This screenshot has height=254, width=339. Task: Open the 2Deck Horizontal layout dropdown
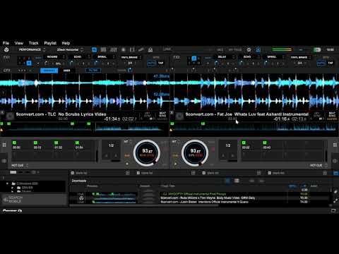coord(70,49)
